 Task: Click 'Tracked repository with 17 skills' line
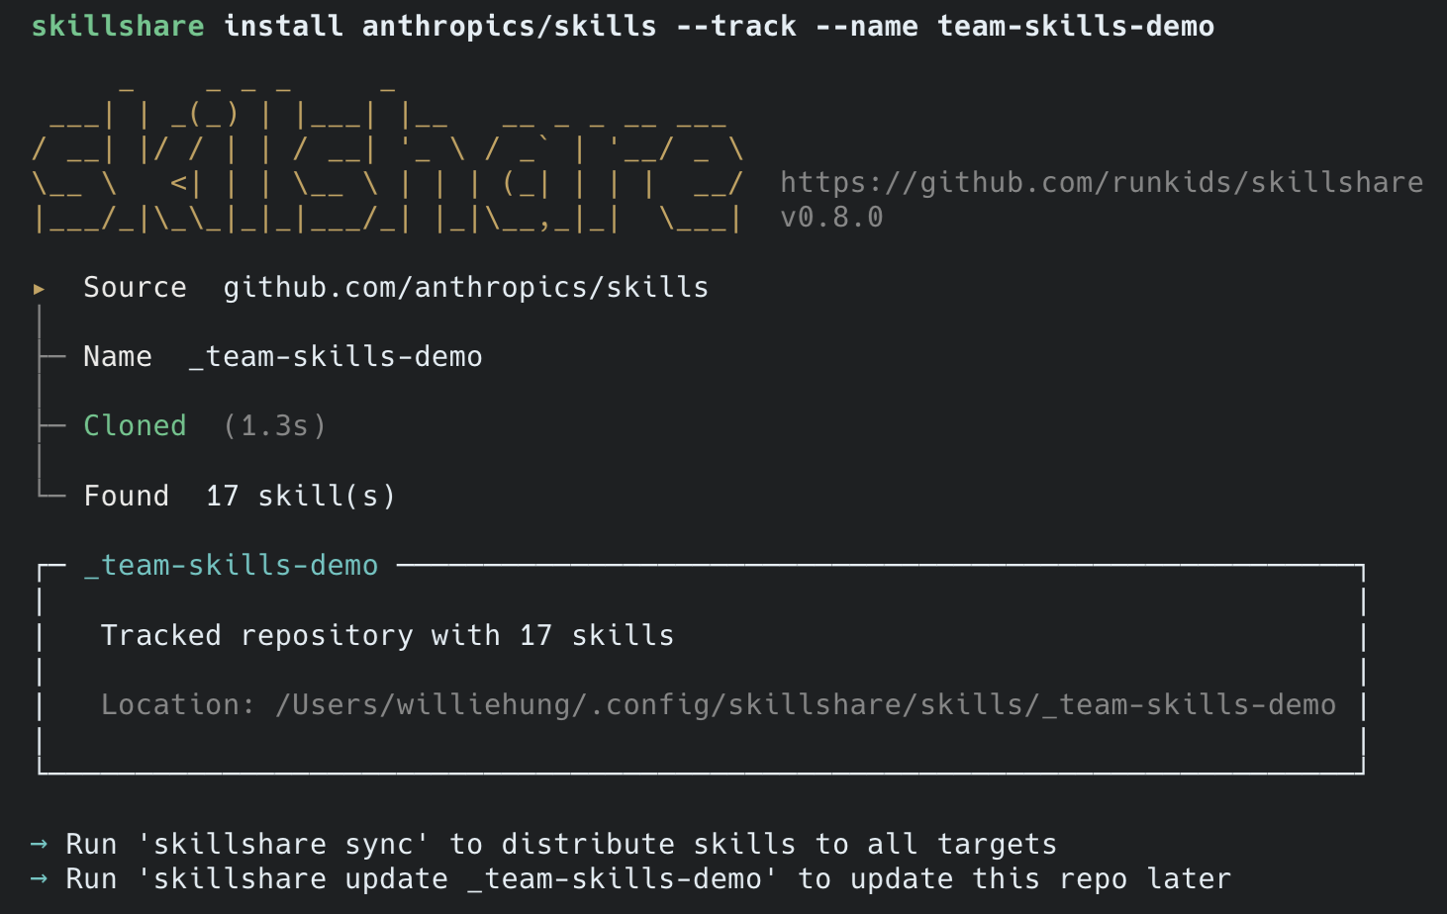coord(388,635)
